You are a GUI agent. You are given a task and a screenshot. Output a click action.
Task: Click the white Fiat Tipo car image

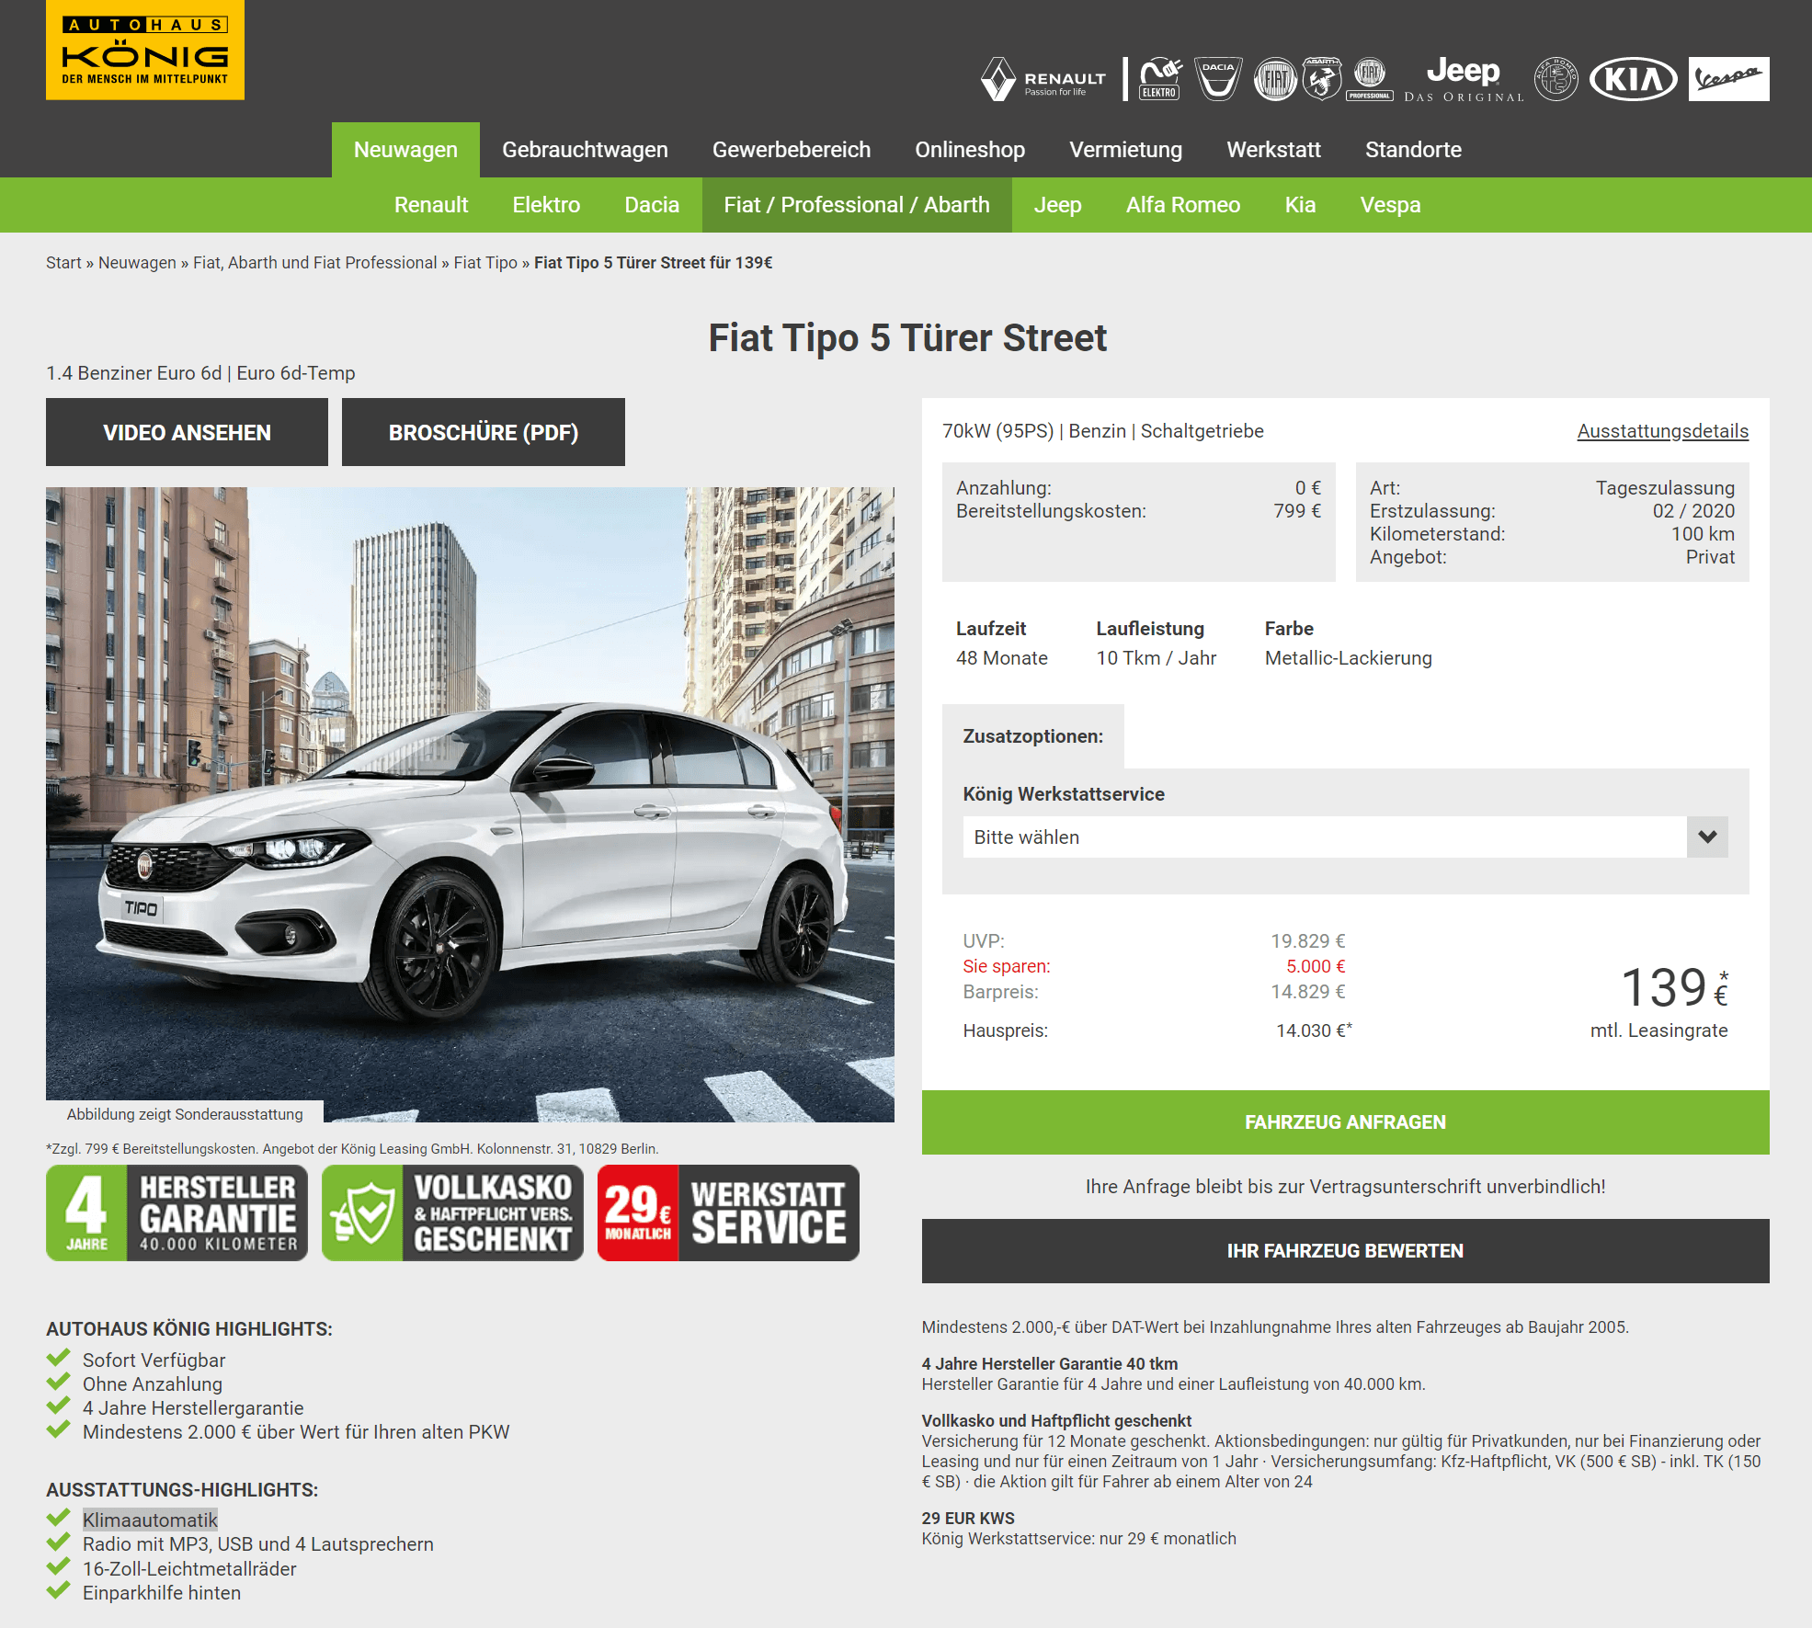pos(470,804)
